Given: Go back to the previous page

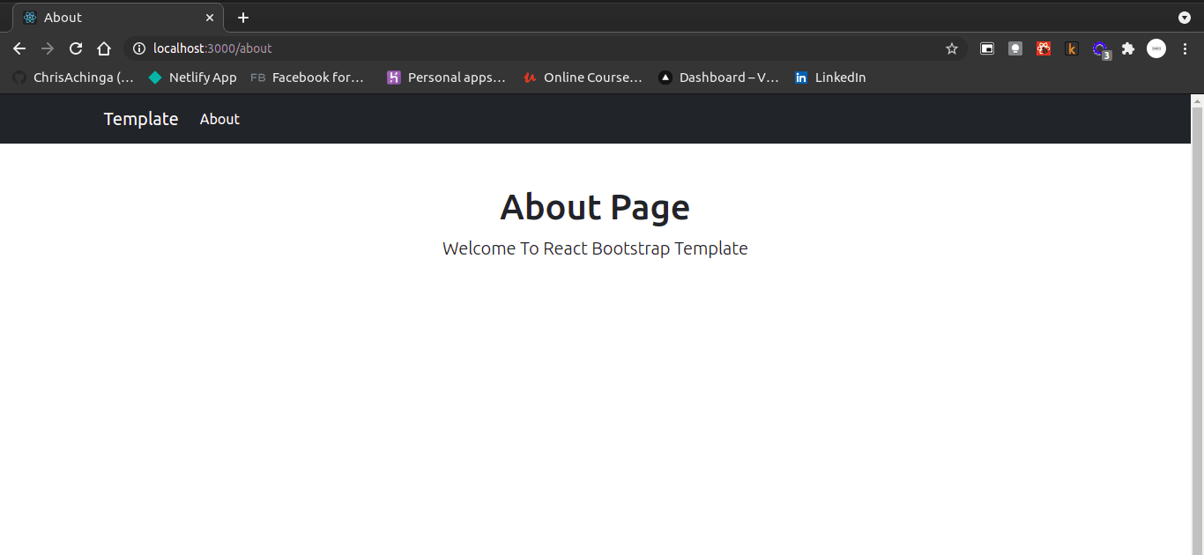Looking at the screenshot, I should coord(19,48).
